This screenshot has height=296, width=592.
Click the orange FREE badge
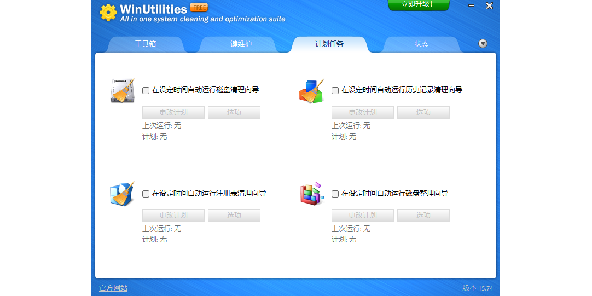(199, 8)
